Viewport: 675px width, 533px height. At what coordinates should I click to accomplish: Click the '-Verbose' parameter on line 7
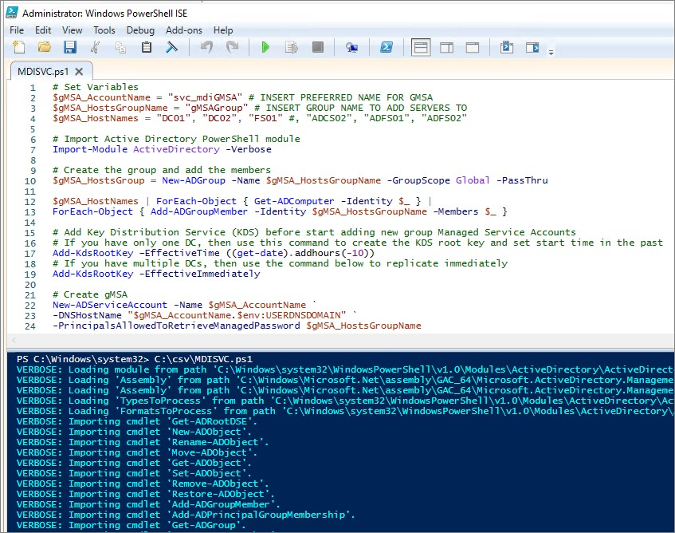click(249, 149)
